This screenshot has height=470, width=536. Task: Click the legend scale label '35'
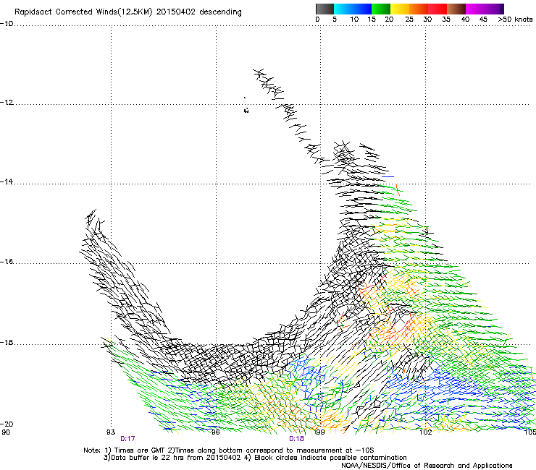click(x=446, y=20)
